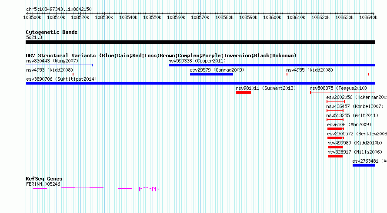Viewport: 387px width, 213px height.
Task: Click the nsv830443 (Wong2007) variant label
Action: [52, 61]
